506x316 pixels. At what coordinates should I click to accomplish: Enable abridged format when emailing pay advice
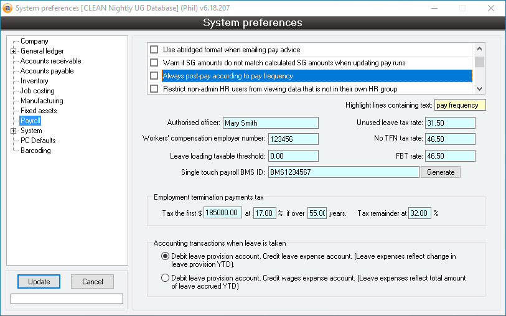(154, 50)
